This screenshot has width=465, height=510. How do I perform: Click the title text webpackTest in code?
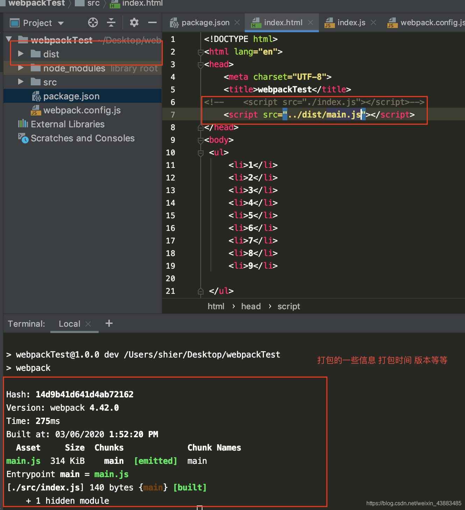[285, 90]
